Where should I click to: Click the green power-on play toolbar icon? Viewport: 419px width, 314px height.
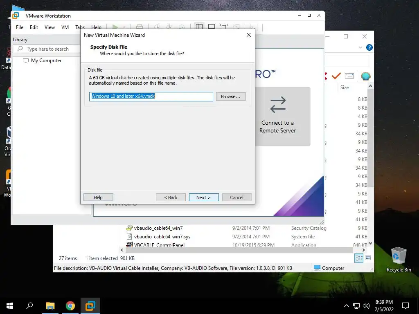click(x=115, y=27)
